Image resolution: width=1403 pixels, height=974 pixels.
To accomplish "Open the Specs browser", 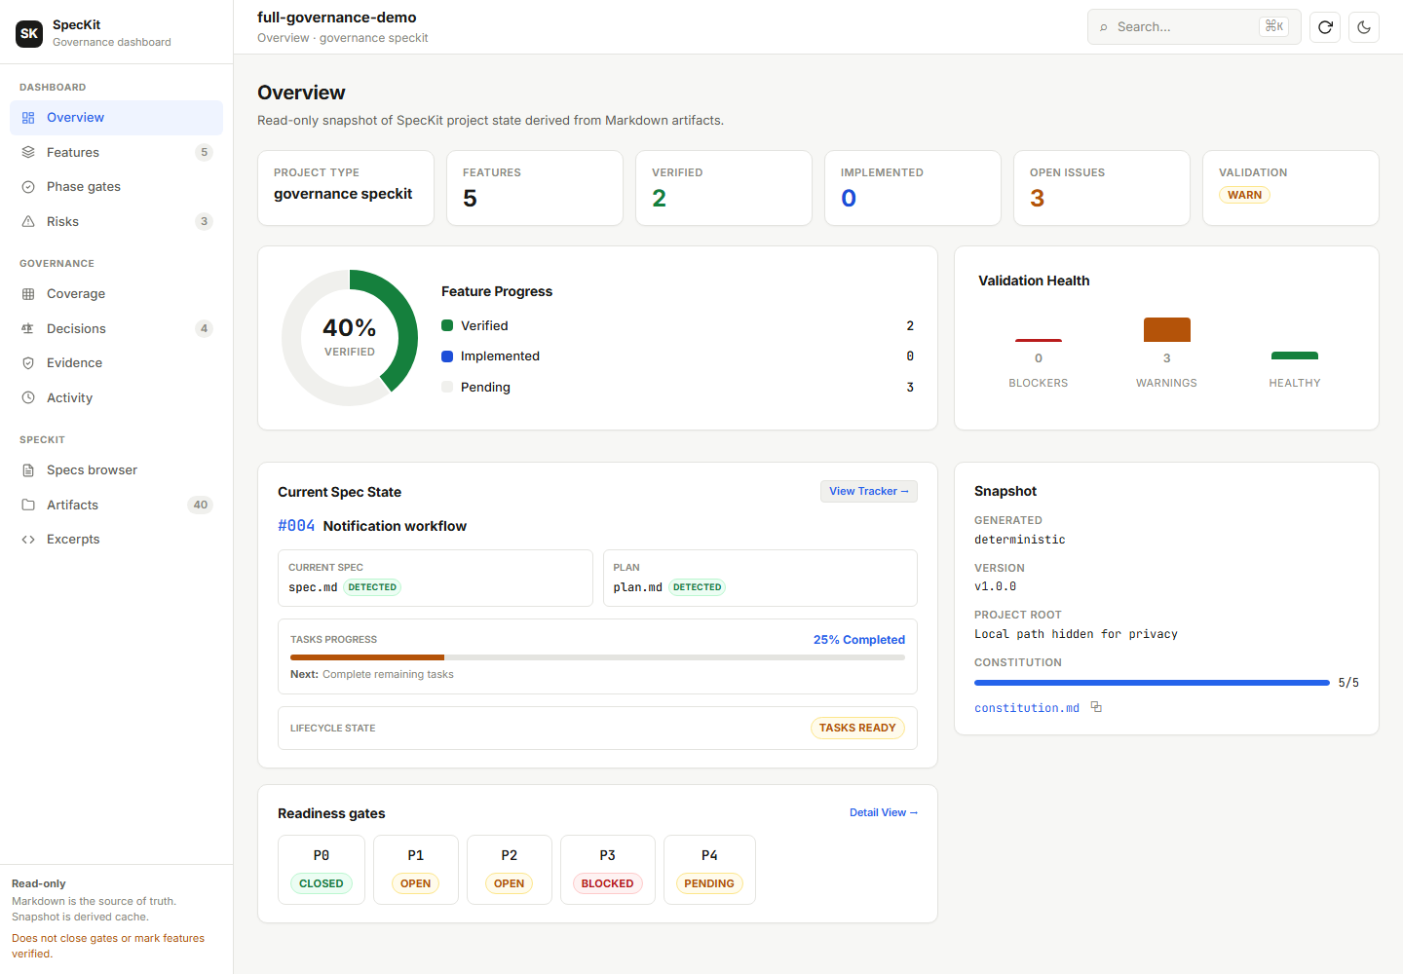I will coord(116,470).
